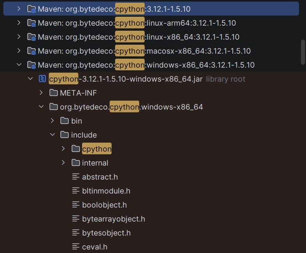Select the highlighted cpython folder name
306x253 pixels.
[97, 149]
